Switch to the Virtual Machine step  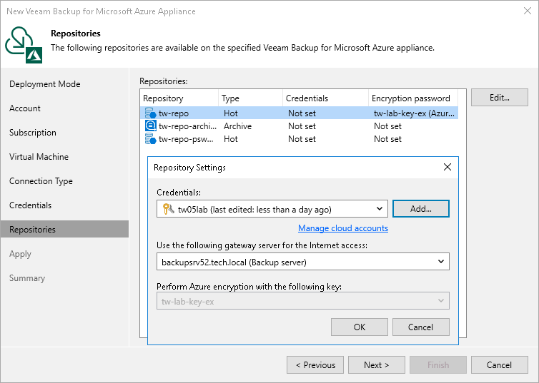(x=39, y=157)
